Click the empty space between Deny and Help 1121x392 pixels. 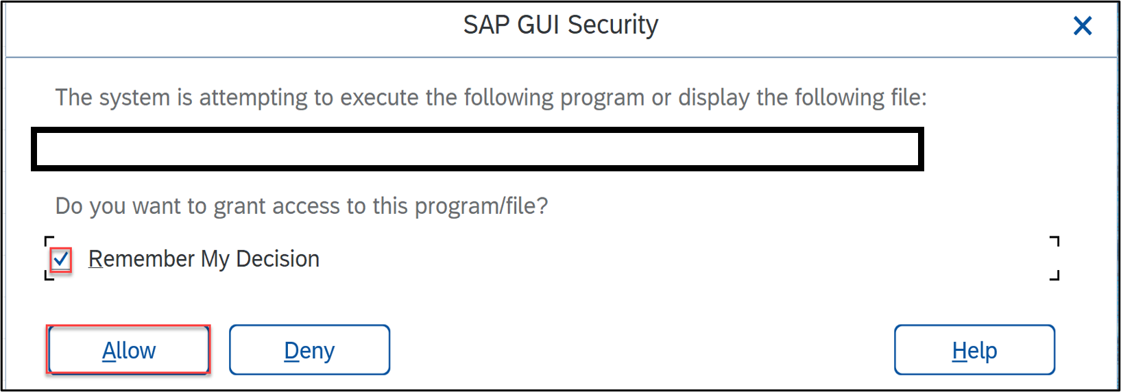pyautogui.click(x=642, y=350)
